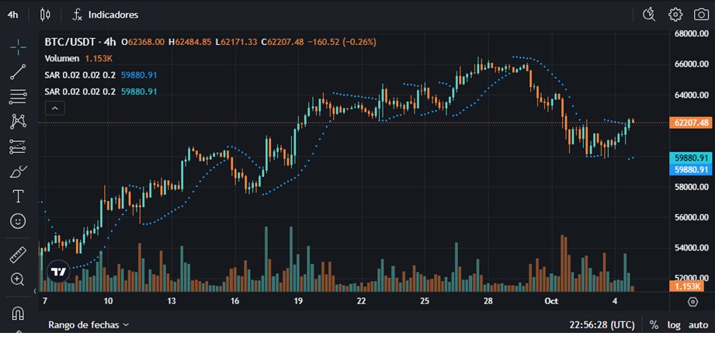Click the Oct date on time axis
The height and width of the screenshot is (357, 715).
552,301
